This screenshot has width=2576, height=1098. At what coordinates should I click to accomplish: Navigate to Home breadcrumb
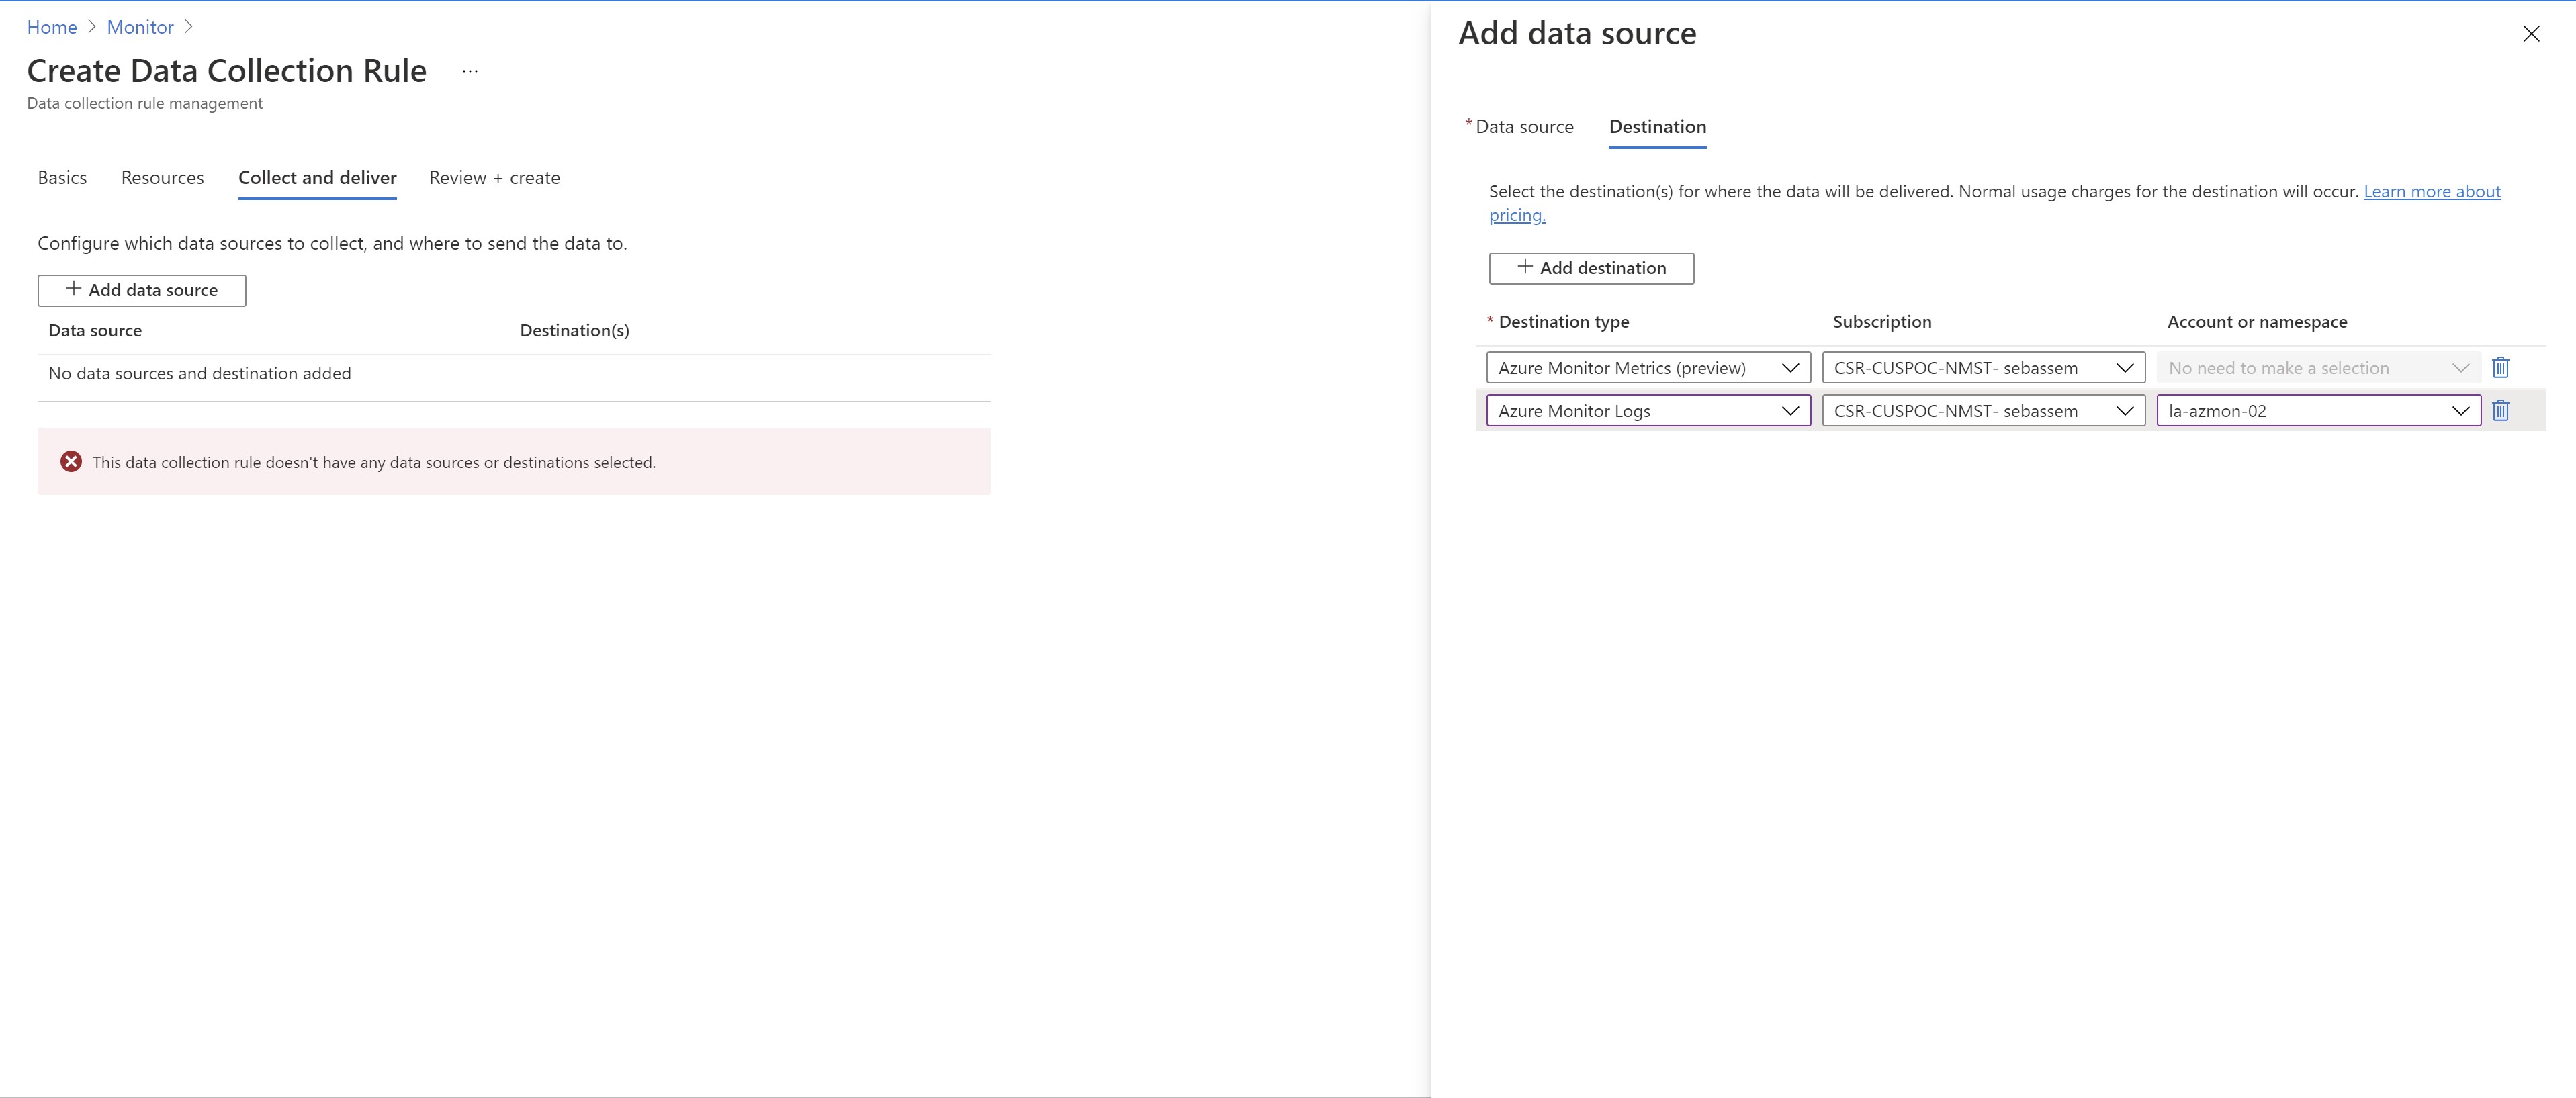pos(52,27)
